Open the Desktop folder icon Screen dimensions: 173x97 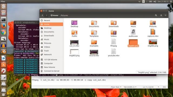(x=74, y=23)
